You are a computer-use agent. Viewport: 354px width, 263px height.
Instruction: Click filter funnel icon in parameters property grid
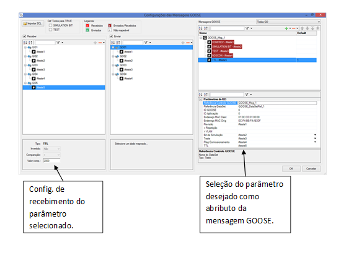pyautogui.click(x=247, y=95)
